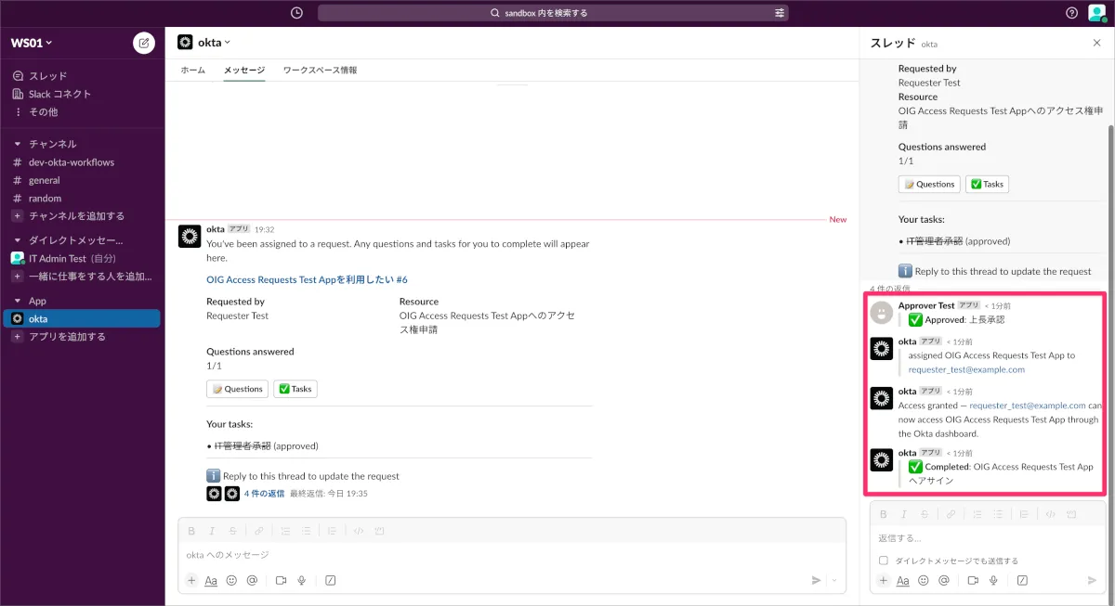Image resolution: width=1115 pixels, height=606 pixels.
Task: Open slash shortcuts in okta message composer
Action: pyautogui.click(x=330, y=580)
